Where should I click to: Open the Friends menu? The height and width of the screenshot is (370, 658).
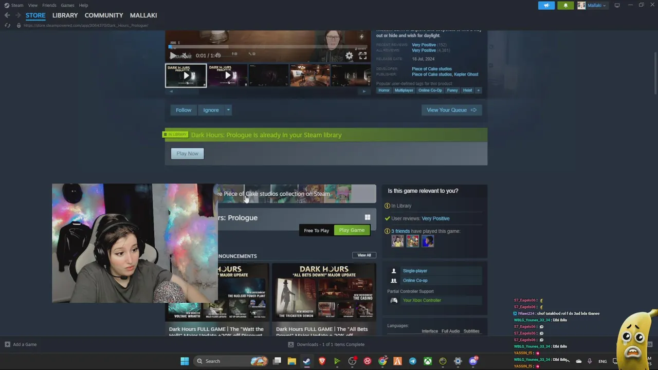point(49,5)
